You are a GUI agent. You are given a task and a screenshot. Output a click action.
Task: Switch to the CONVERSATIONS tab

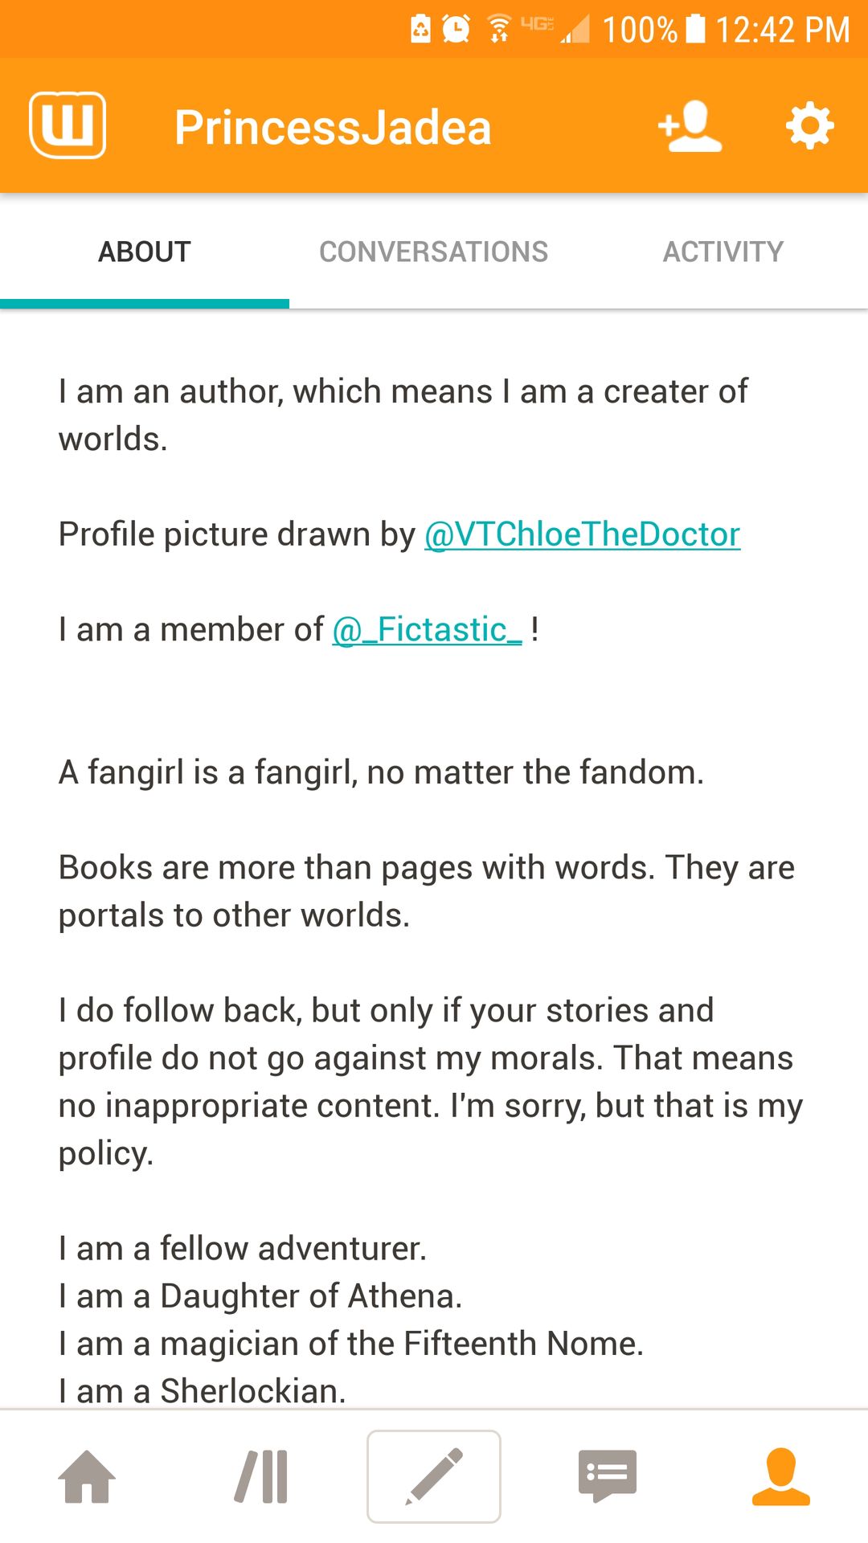[434, 252]
